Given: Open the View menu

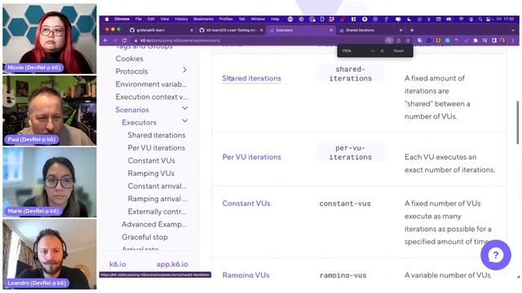Looking at the screenshot, I should (x=165, y=20).
